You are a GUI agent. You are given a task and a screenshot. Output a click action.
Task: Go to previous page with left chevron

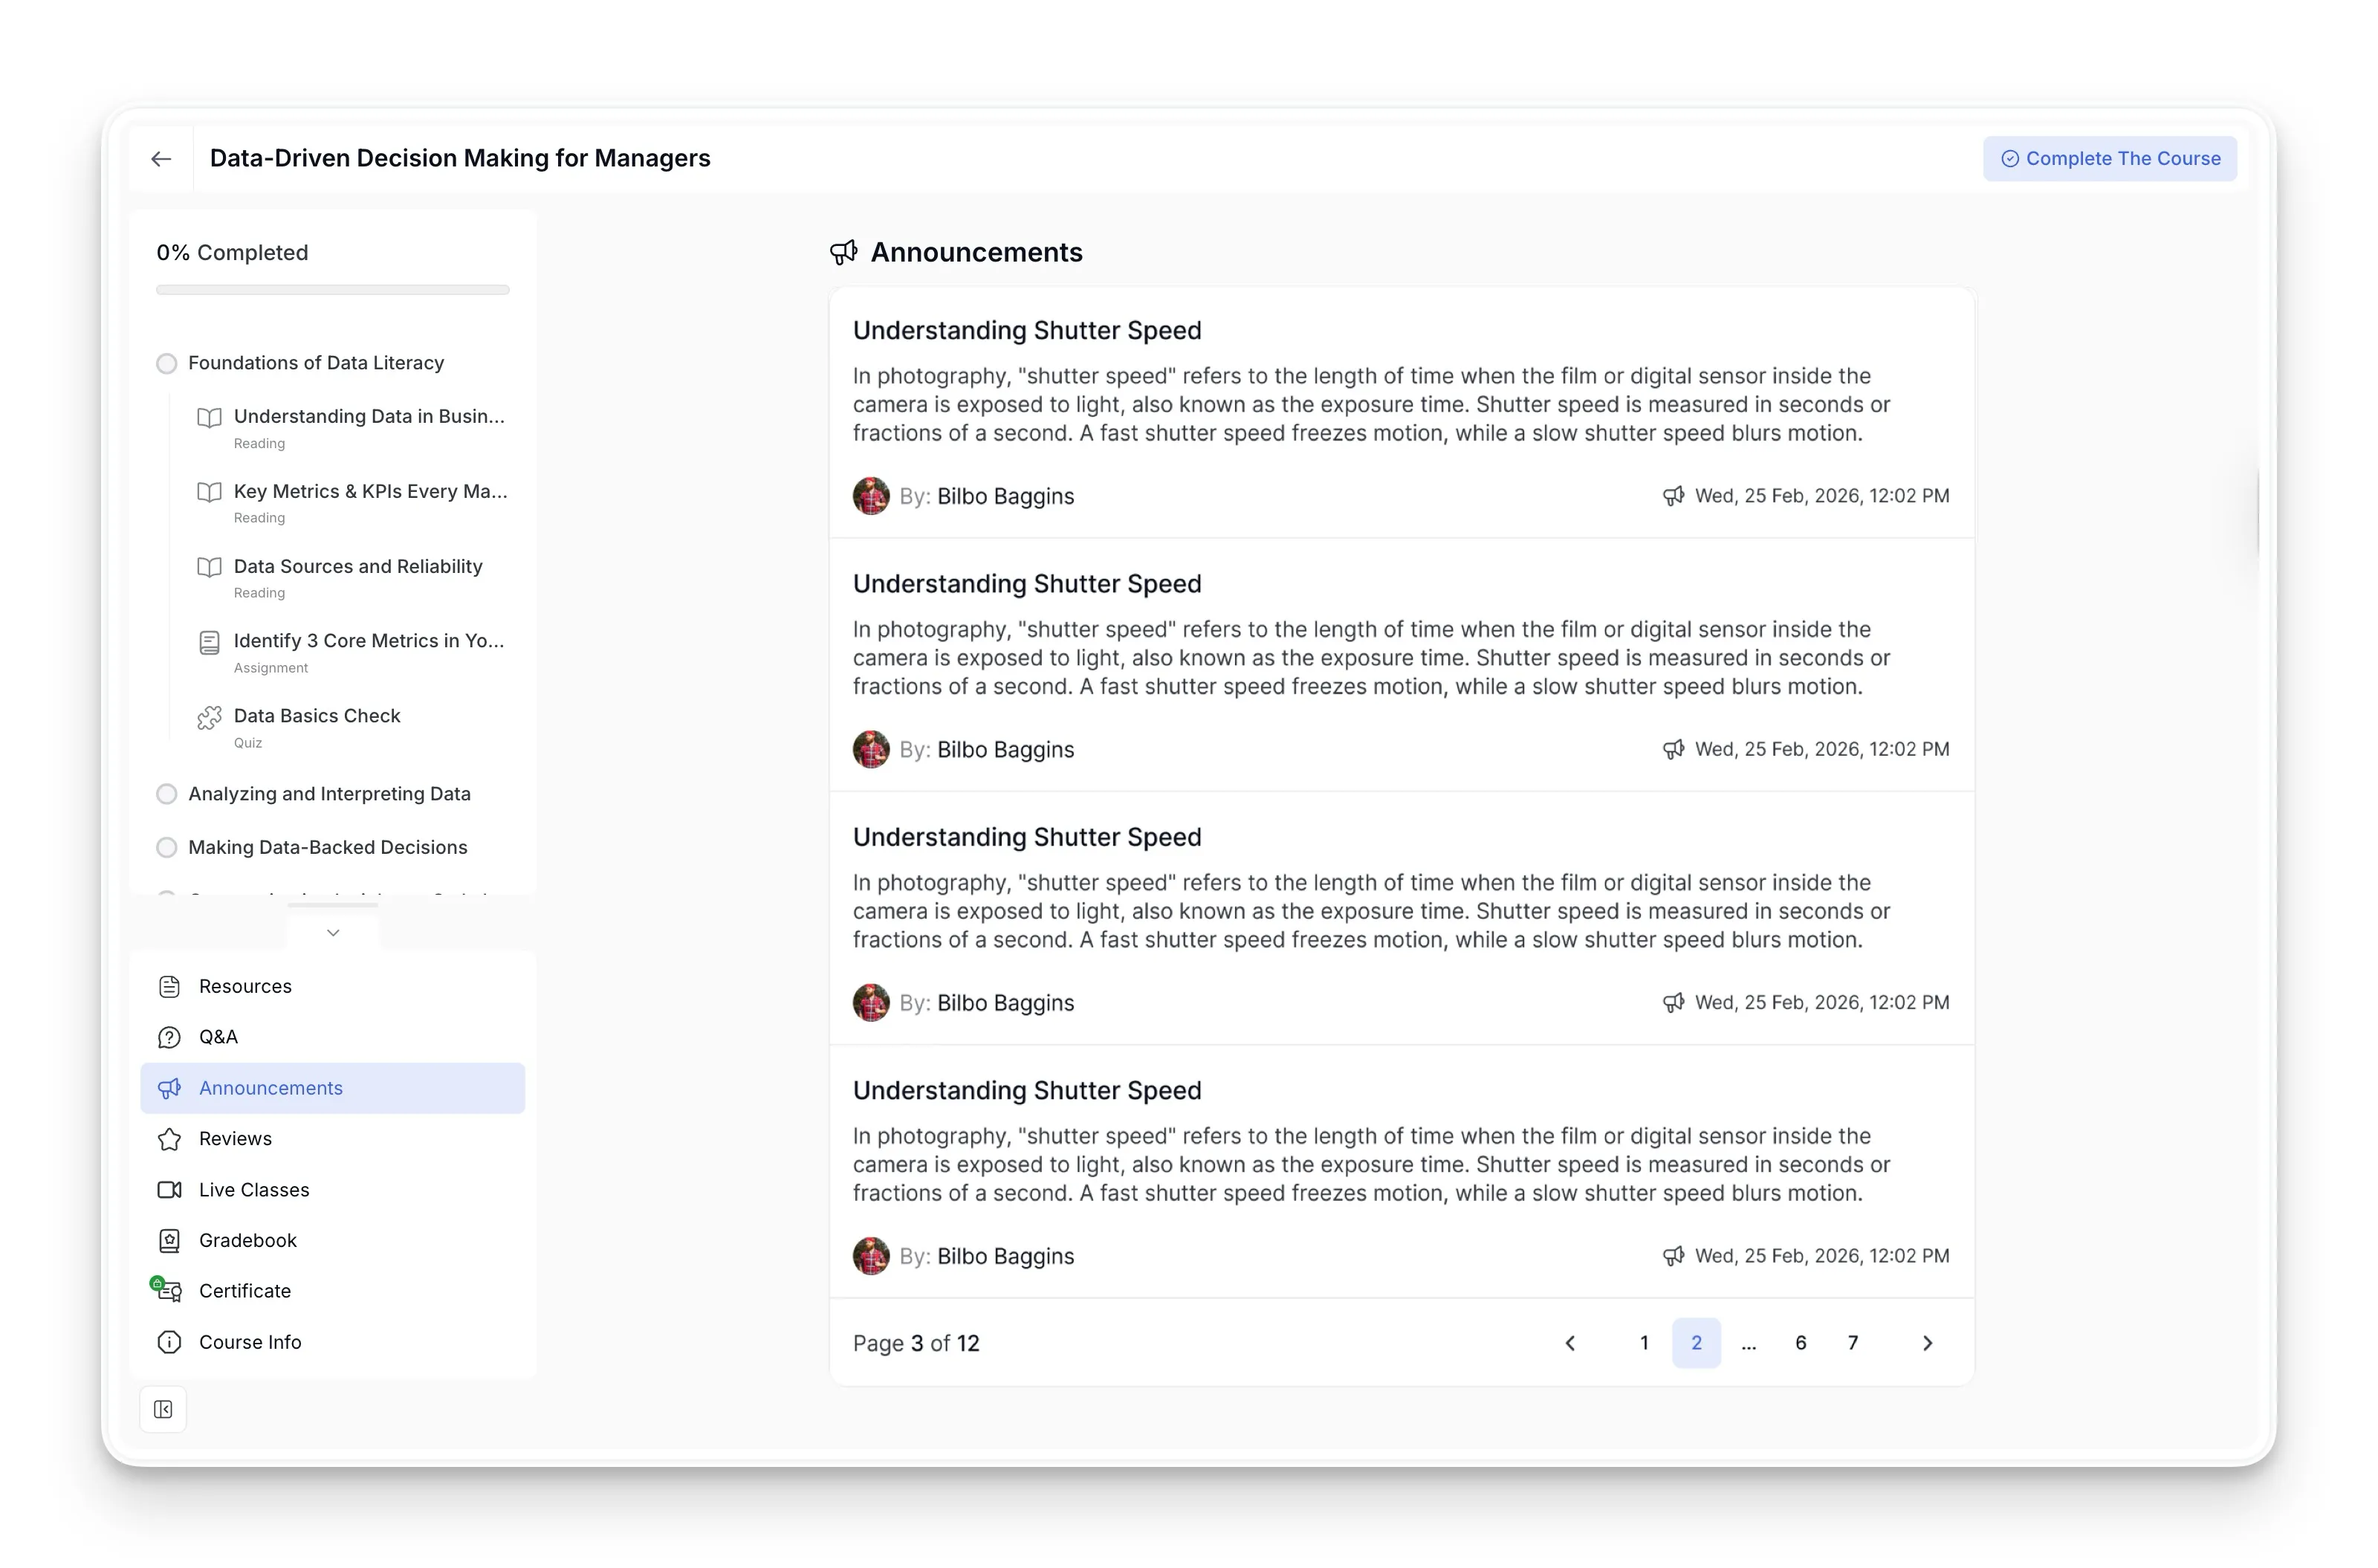1570,1344
